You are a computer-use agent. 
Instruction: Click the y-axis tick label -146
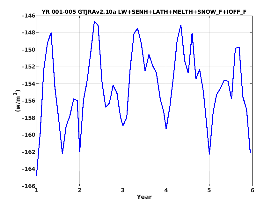pos(29,16)
